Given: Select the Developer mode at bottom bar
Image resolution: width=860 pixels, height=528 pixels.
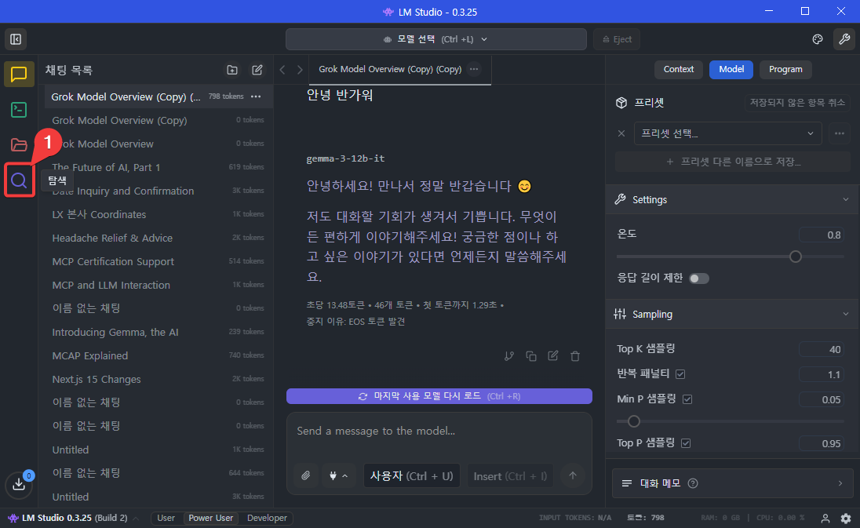Looking at the screenshot, I should click(266, 518).
